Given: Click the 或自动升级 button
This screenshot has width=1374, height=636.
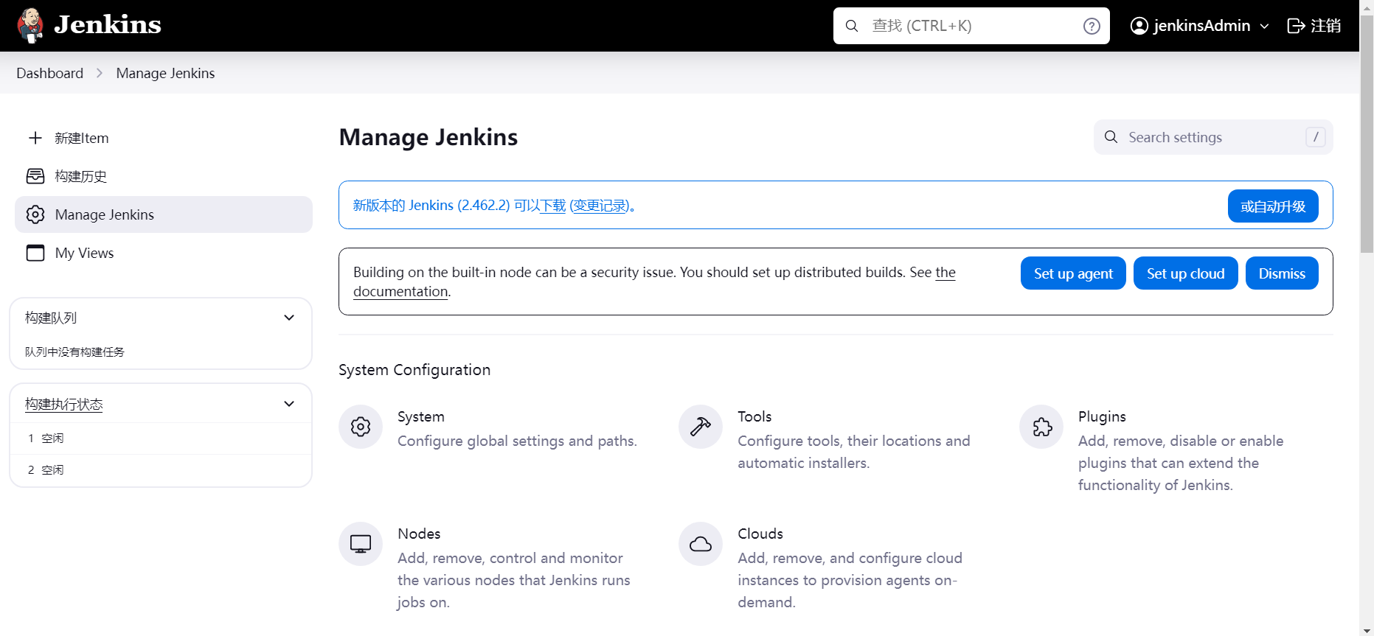Looking at the screenshot, I should [1273, 206].
